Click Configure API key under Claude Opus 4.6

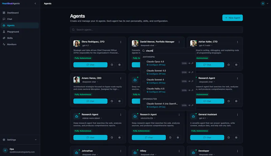[x=156, y=65]
